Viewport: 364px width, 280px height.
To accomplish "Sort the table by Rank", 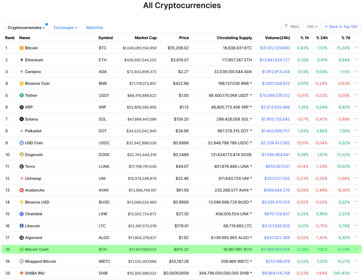I will coord(10,38).
